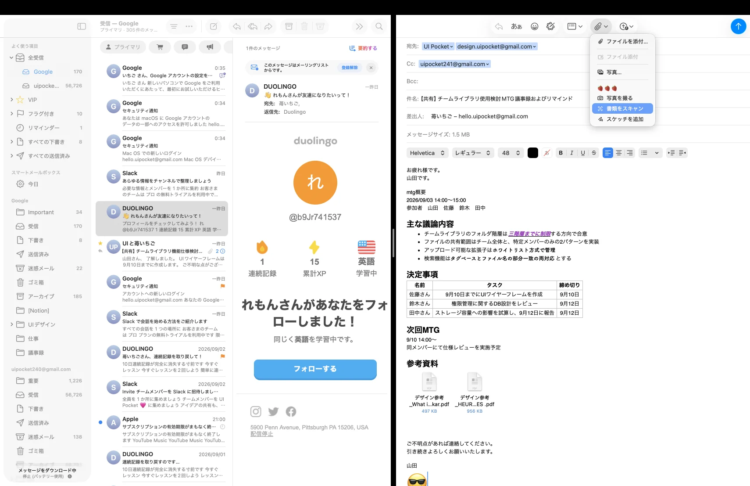This screenshot has height=486, width=750.
Task: Toggle bold formatting in compose
Action: (x=561, y=153)
